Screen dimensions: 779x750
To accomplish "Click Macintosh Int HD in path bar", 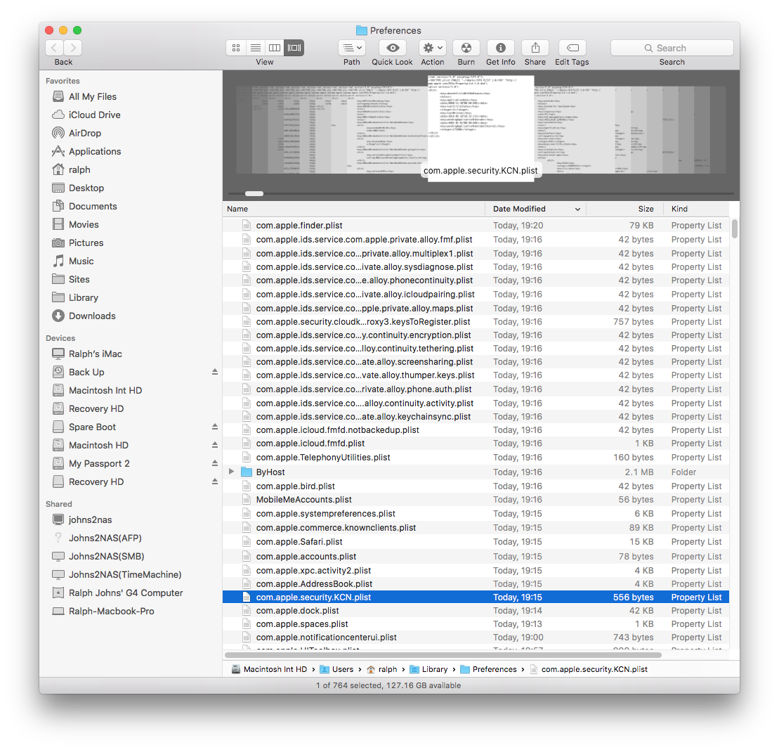I will (x=269, y=669).
